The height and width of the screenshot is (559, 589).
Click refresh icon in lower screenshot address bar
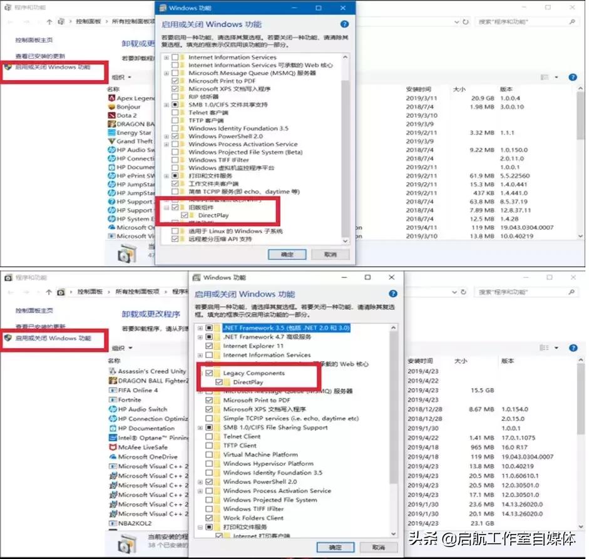[x=464, y=292]
